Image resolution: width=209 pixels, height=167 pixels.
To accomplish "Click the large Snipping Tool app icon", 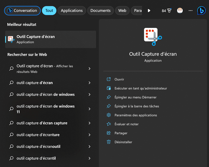I will (x=153, y=37).
